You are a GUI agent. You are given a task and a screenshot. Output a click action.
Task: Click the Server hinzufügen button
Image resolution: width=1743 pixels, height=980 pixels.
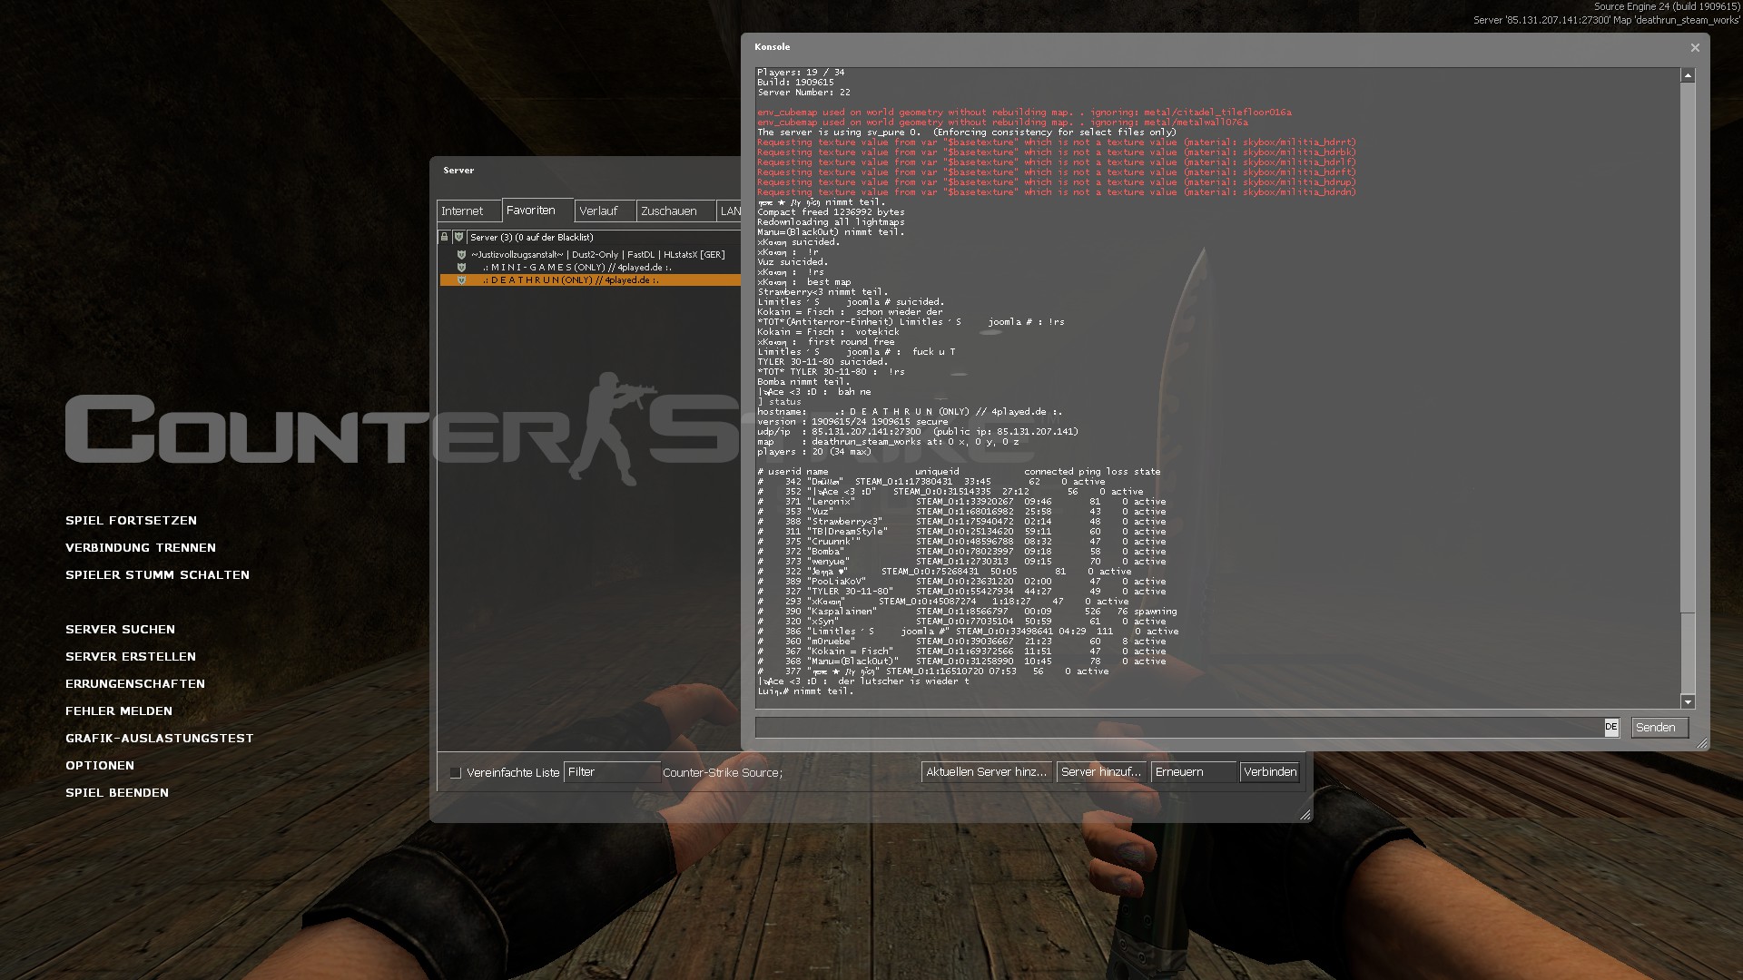(1101, 772)
